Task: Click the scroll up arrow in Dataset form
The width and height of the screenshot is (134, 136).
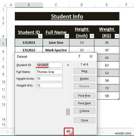Action: tap(68, 65)
